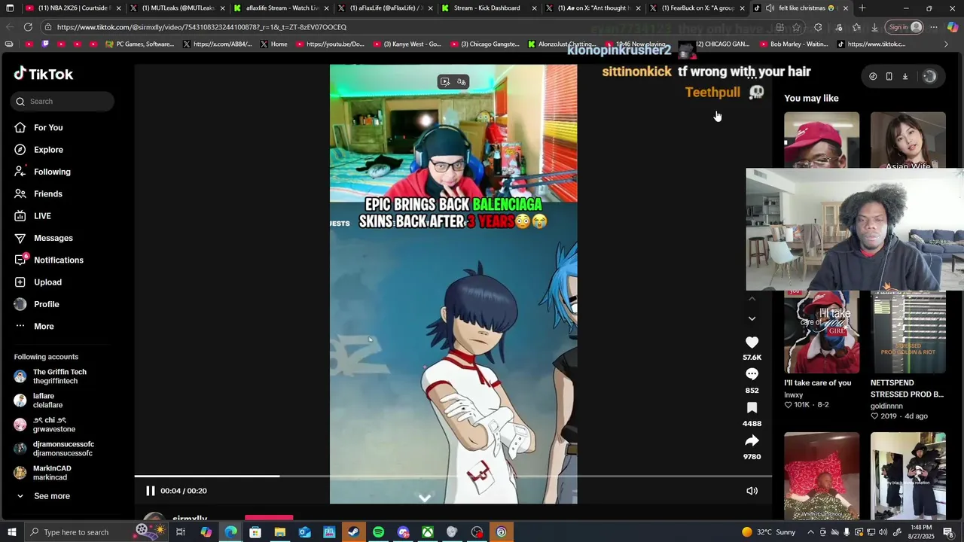Seek on the video progress bar

453,476
